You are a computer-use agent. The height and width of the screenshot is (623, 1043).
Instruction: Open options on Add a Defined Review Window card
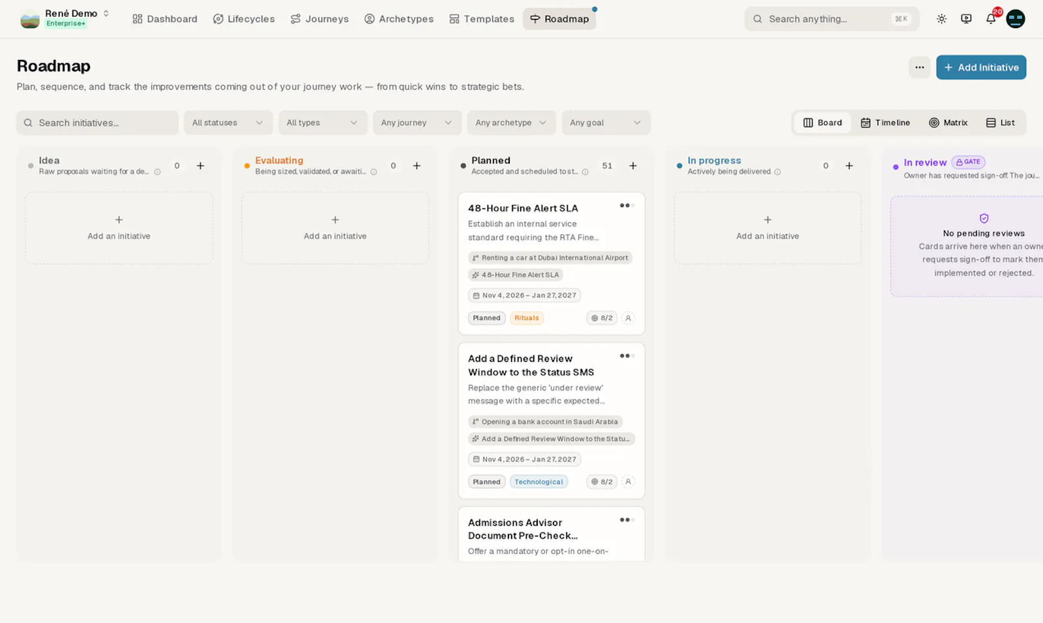(x=627, y=356)
